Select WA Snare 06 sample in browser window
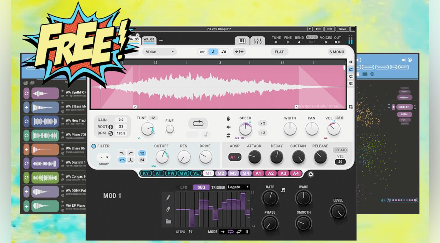The image size is (440, 243). (x=55, y=150)
